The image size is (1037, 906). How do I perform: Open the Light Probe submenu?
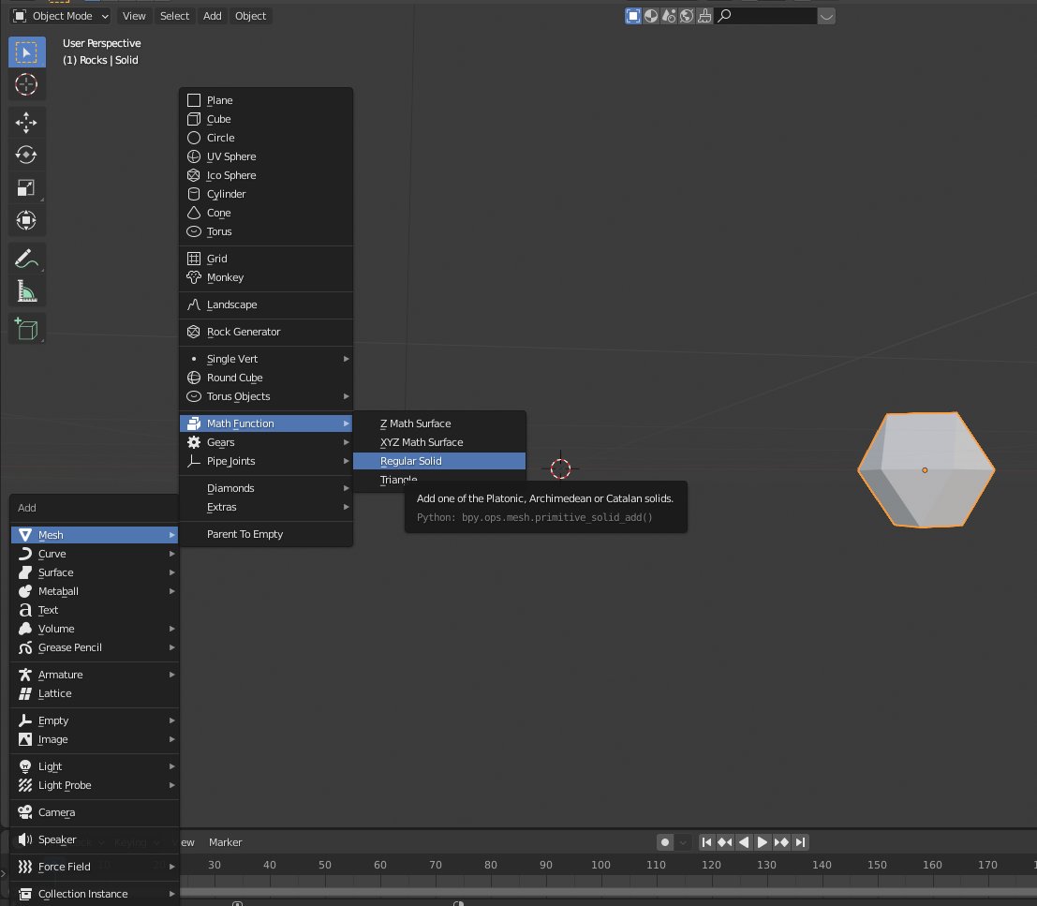pos(95,786)
